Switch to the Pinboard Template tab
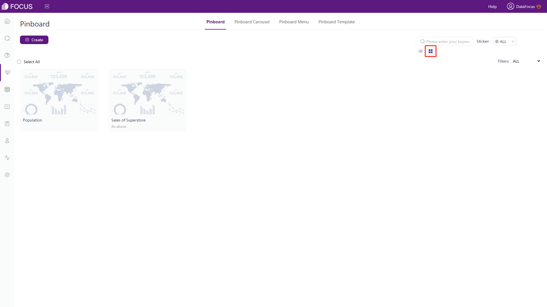 [x=336, y=22]
